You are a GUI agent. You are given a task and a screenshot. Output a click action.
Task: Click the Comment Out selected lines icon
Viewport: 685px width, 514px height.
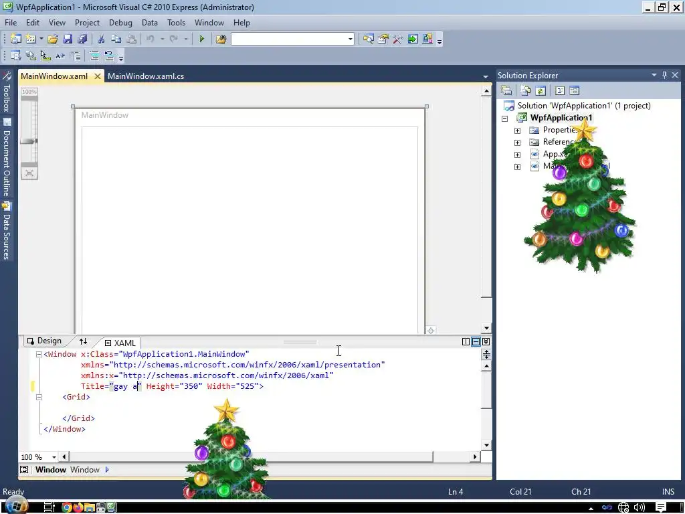pyautogui.click(x=94, y=56)
